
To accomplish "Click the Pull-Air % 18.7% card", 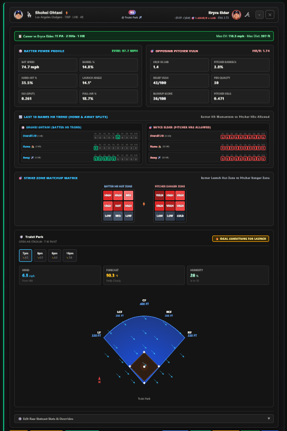I will tap(109, 96).
